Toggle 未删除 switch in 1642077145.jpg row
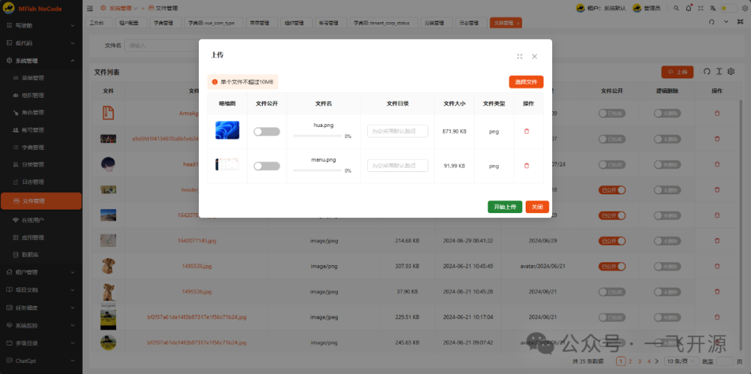 667,241
